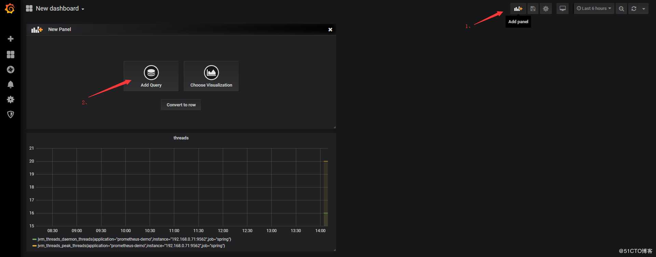
Task: Click the 20 label on the y-axis
Action: click(32, 161)
